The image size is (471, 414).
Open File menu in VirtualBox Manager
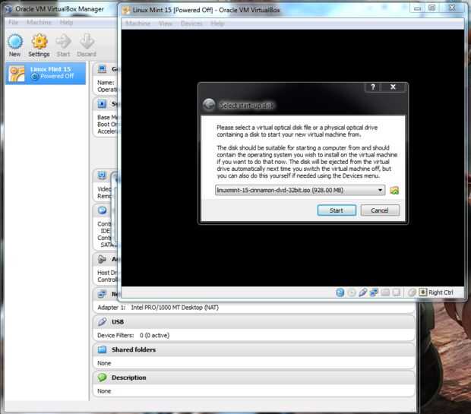tap(13, 22)
